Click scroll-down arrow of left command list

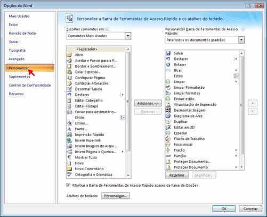128,176
